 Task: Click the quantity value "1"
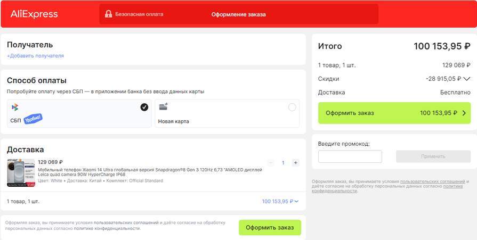tap(283, 163)
